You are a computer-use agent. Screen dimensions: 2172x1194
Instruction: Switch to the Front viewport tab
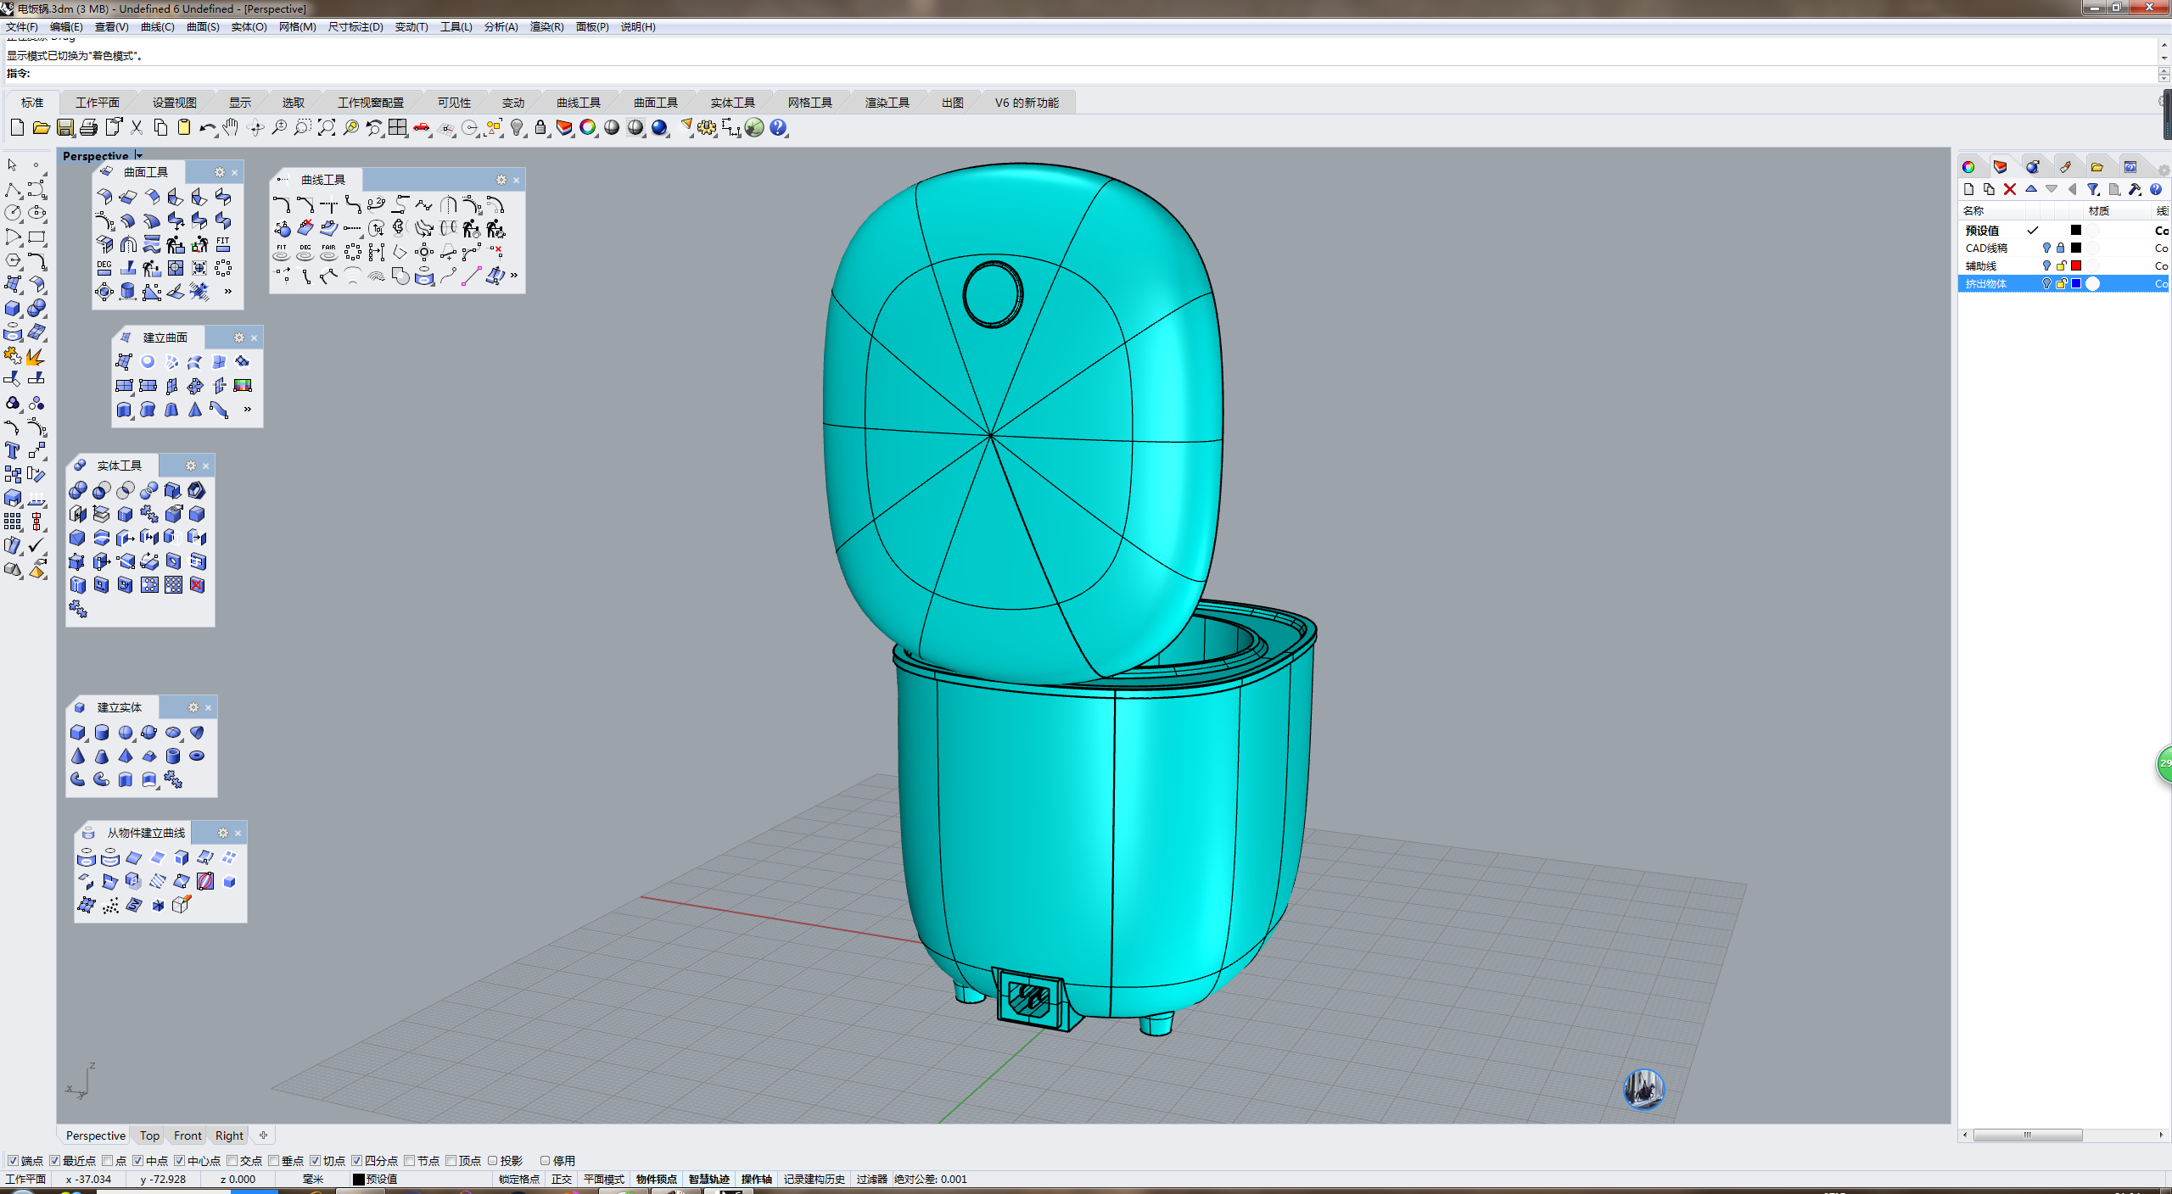point(188,1135)
